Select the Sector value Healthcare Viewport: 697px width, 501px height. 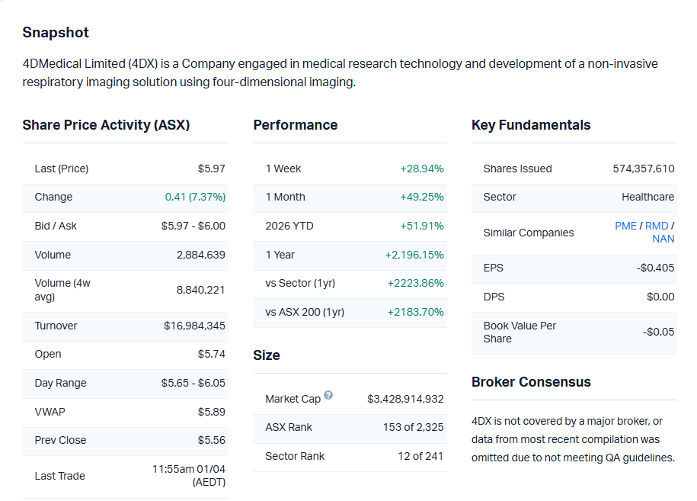(x=647, y=197)
